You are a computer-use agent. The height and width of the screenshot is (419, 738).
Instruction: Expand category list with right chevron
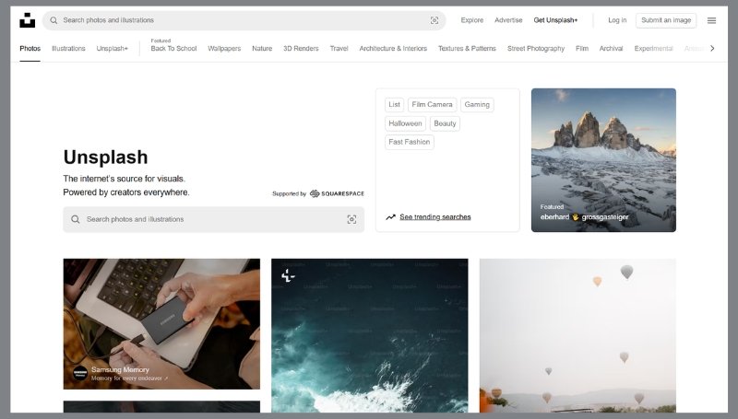coord(712,49)
